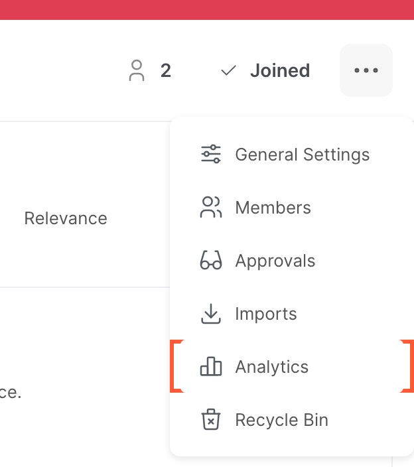Click the member count number 2
414x467 pixels.
(x=166, y=70)
